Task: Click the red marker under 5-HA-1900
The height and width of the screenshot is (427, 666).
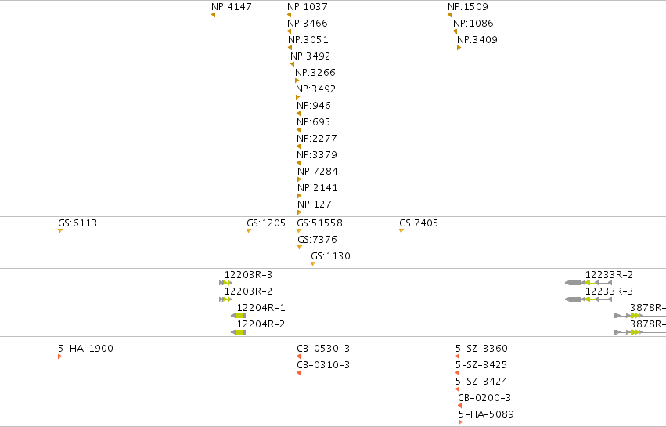Action: tap(60, 356)
